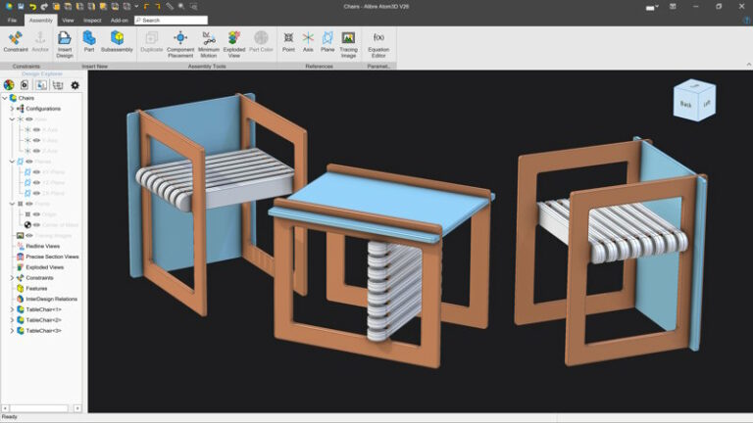Toggle visibility eye for YZ-Plane
Image resolution: width=753 pixels, height=423 pixels.
(36, 182)
